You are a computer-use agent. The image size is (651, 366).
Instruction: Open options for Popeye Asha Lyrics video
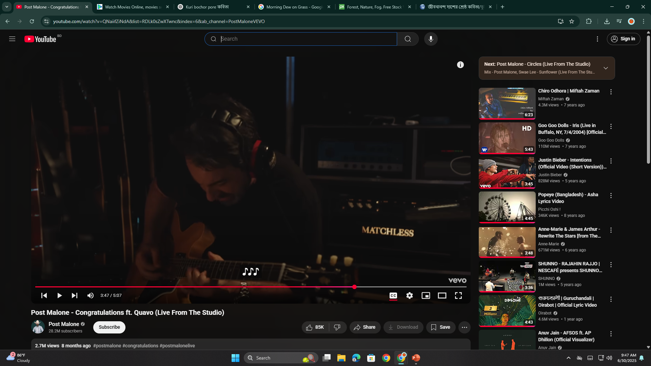[x=611, y=196]
